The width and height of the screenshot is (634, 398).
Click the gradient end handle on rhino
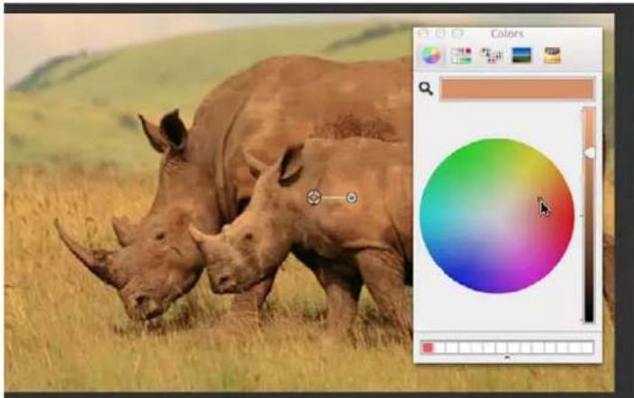click(x=352, y=198)
